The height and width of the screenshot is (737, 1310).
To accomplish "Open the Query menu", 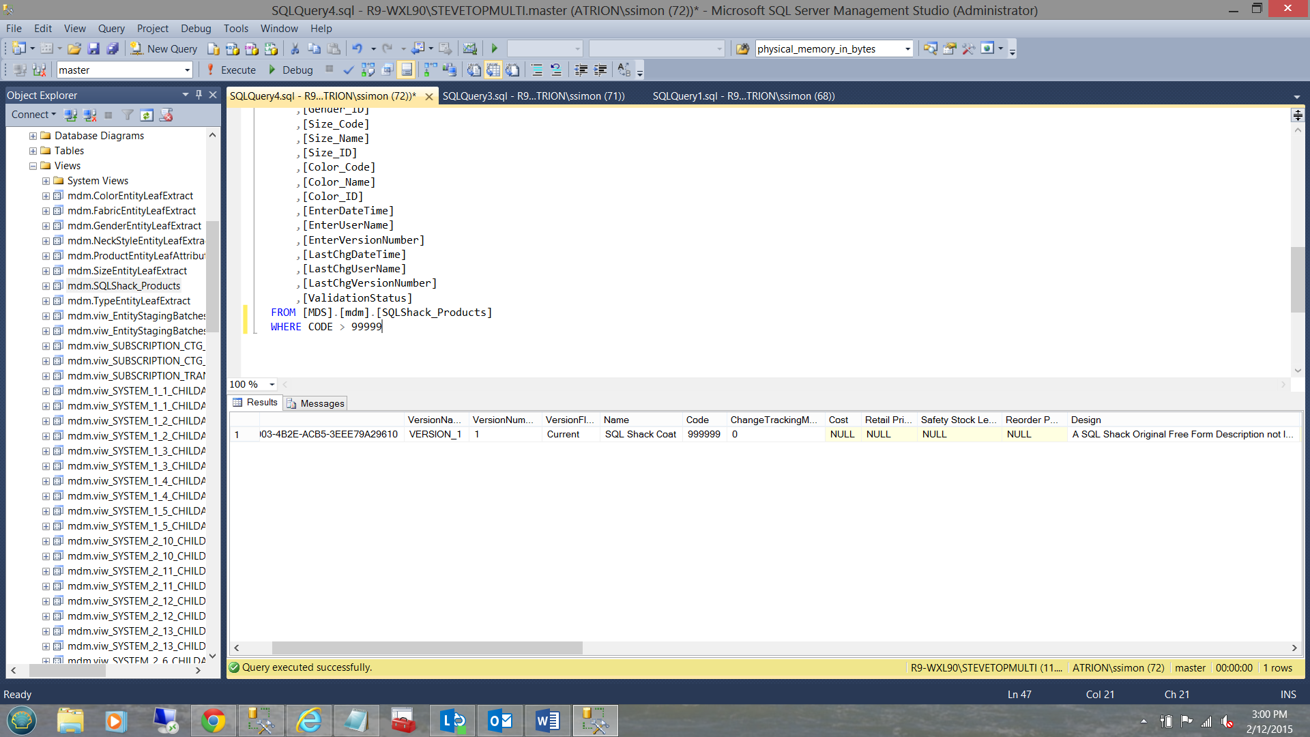I will coord(111,29).
